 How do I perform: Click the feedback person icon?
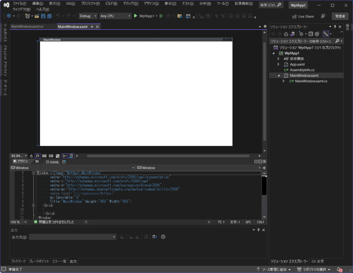pyautogui.click(x=323, y=16)
